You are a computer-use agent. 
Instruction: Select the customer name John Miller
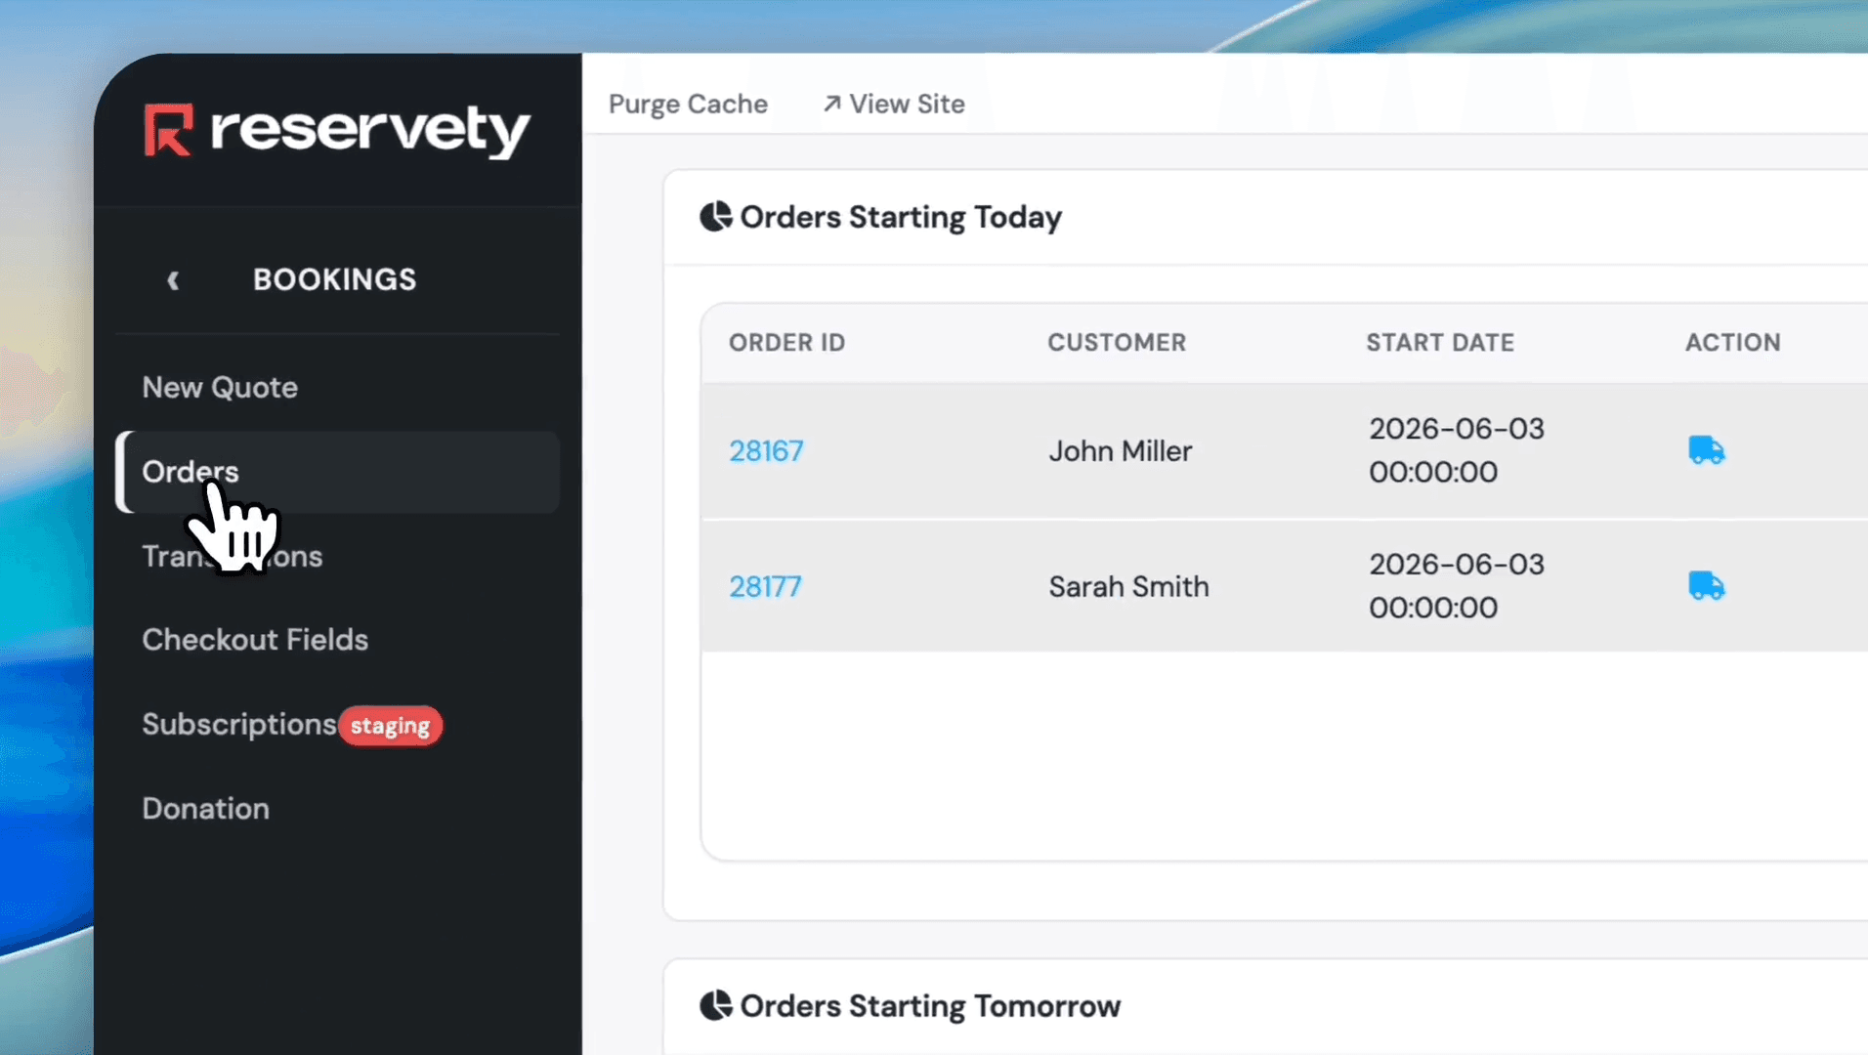[x=1121, y=451]
